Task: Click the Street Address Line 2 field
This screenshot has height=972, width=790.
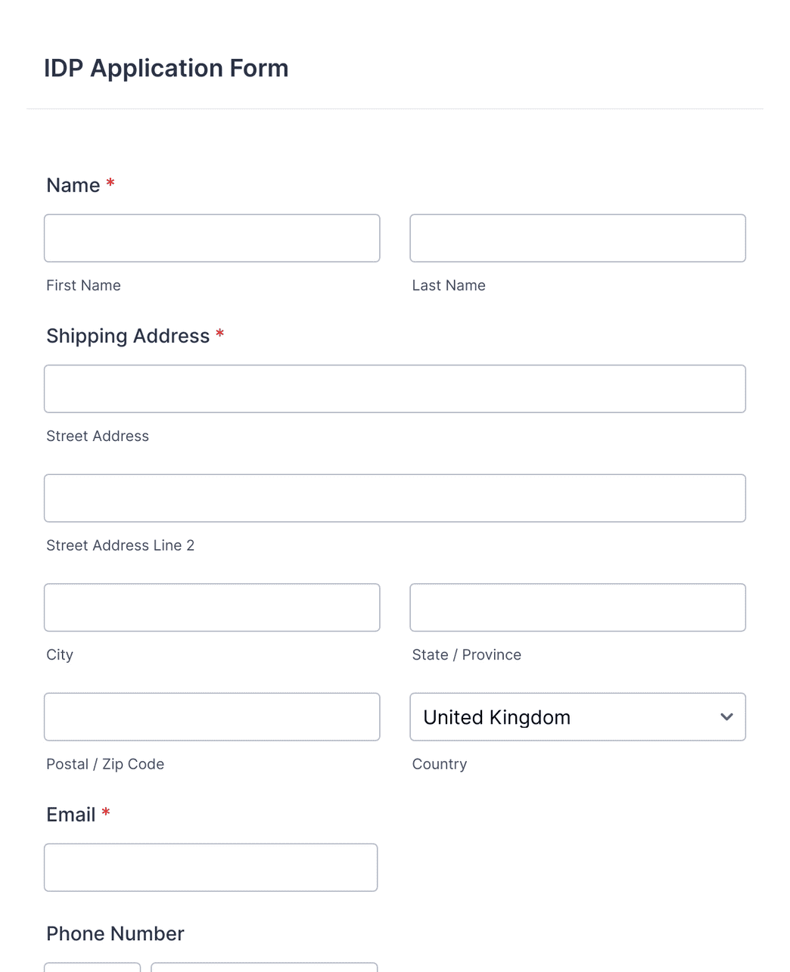Action: (x=395, y=498)
